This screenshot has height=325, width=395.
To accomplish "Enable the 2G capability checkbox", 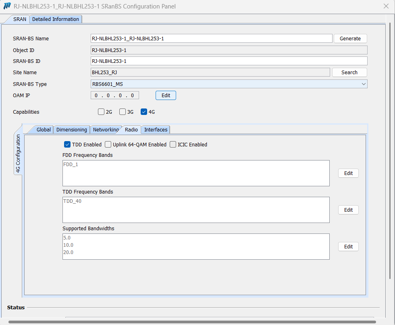I will click(x=101, y=112).
